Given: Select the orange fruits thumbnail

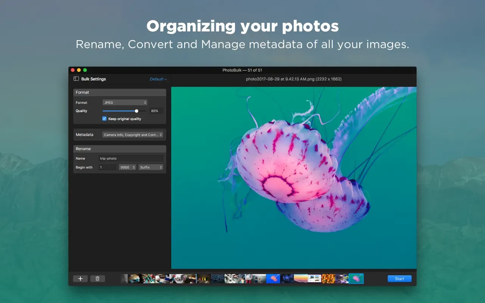Looking at the screenshot, I should (328, 279).
